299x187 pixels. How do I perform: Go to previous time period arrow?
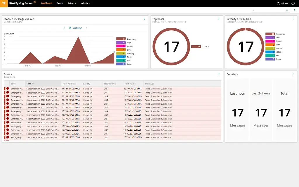click(x=64, y=28)
